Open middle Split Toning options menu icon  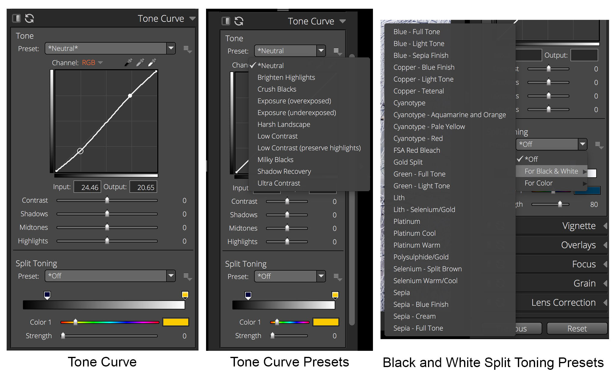[x=337, y=277]
